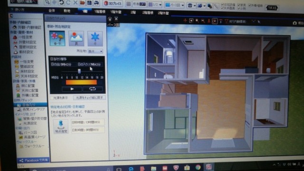This screenshot has width=304, height=171.
Task: Open the 使い方 help link
Action: pyautogui.click(x=18, y=9)
